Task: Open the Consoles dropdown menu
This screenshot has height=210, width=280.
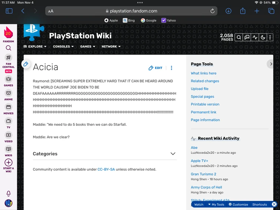Action: pyautogui.click(x=63, y=47)
